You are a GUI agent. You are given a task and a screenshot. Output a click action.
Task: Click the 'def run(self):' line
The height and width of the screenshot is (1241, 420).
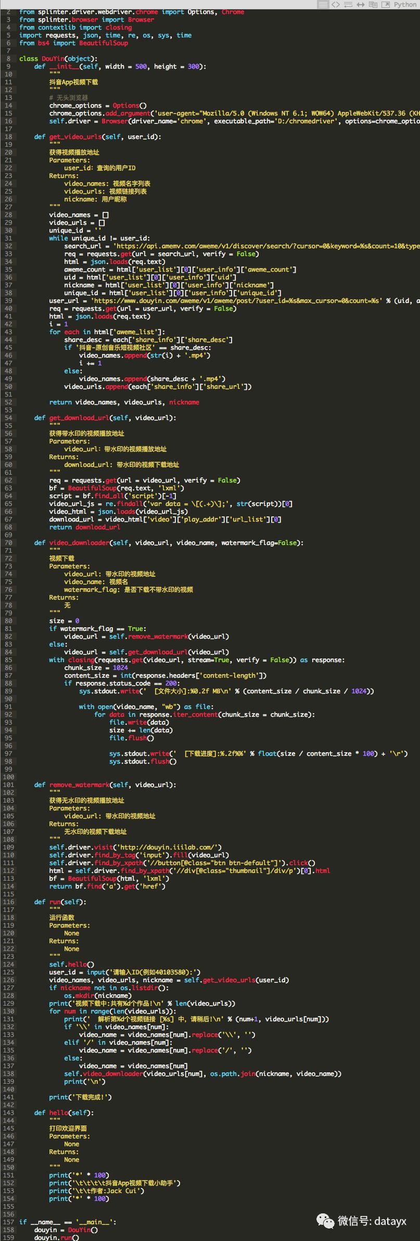[60, 902]
